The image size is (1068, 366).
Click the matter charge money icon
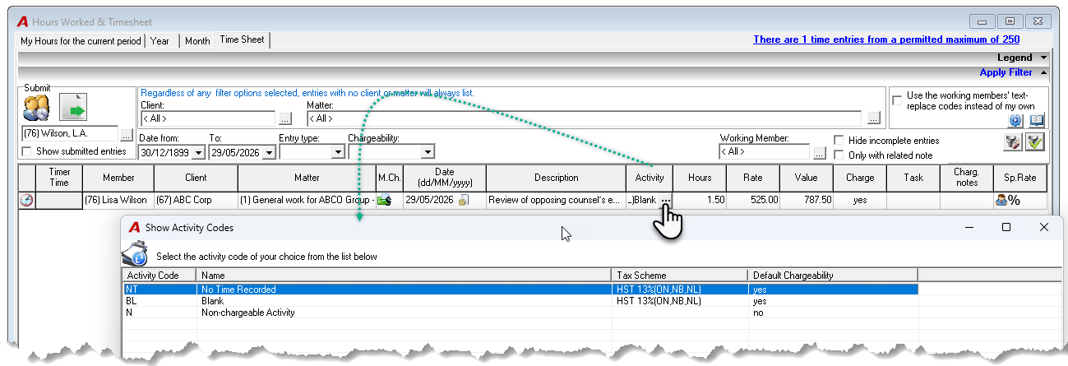[x=384, y=200]
